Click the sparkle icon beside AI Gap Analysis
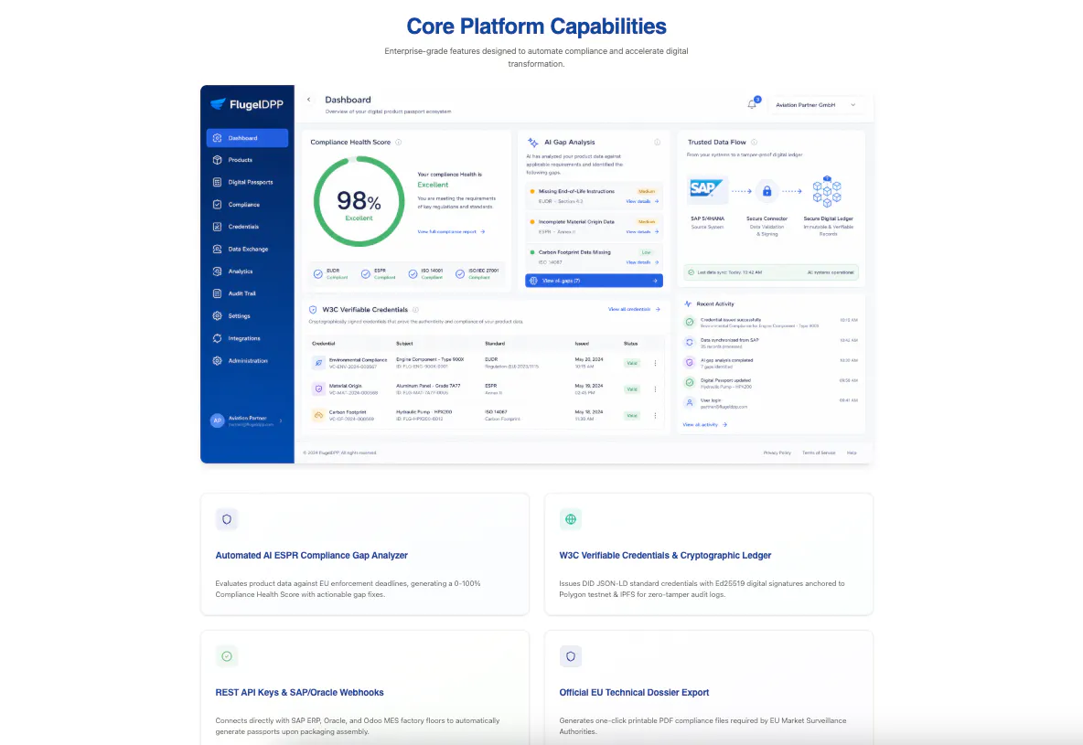The image size is (1083, 745). coord(533,143)
